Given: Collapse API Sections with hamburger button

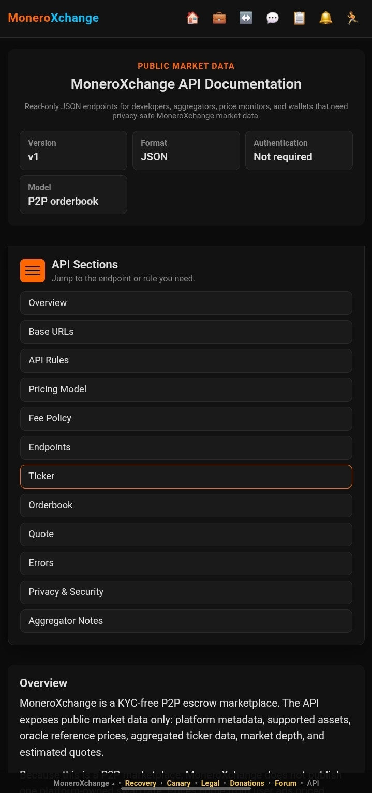Looking at the screenshot, I should tap(33, 270).
